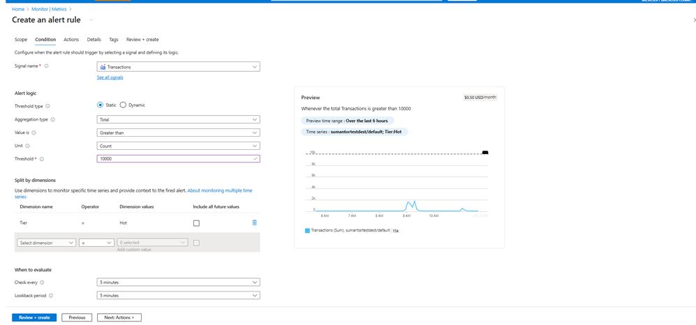Go to the Actions tab

71,40
